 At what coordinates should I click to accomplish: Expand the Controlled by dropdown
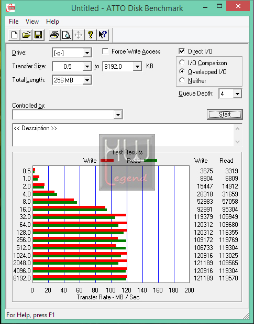(118, 114)
